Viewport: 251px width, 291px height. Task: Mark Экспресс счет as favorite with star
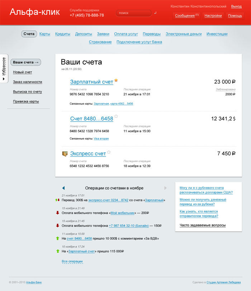[x=109, y=152]
